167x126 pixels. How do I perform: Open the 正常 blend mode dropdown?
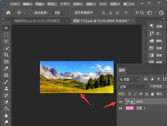(133, 87)
